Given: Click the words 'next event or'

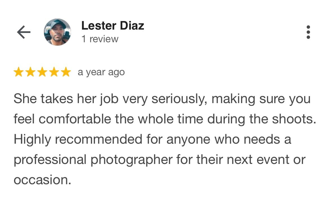Looking at the screenshot, I should pyautogui.click(x=266, y=160).
